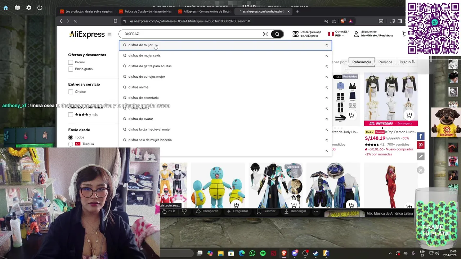Switch to 'Los productos ideales sobre nagatoro' tab
This screenshot has width=461, height=259.
click(x=86, y=12)
